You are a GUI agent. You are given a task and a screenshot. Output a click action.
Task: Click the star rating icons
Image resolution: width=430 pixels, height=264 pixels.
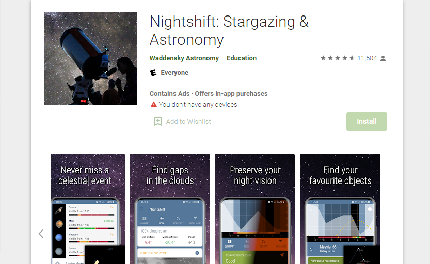point(337,58)
